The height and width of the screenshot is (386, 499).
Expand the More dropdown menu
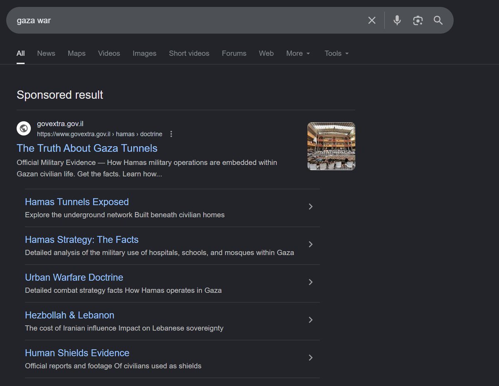point(298,53)
